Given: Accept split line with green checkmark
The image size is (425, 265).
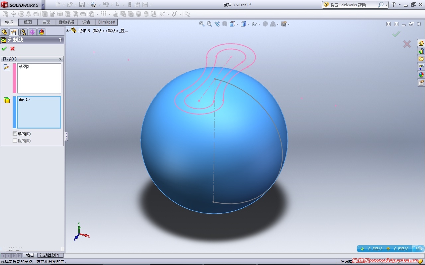Looking at the screenshot, I should (4, 49).
